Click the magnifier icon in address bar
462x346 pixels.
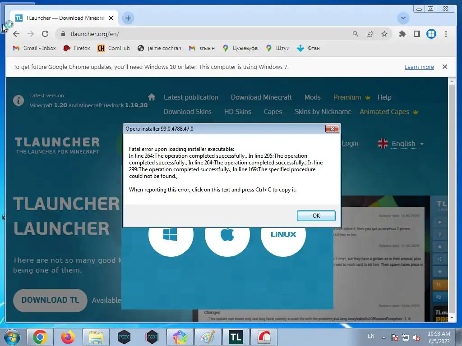point(356,34)
